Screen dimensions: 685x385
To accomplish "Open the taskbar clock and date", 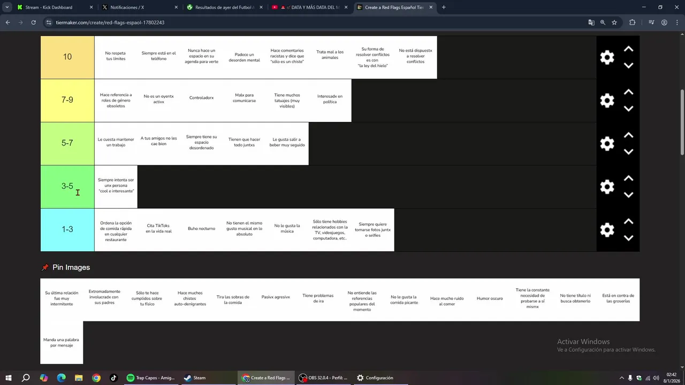I will 671,378.
